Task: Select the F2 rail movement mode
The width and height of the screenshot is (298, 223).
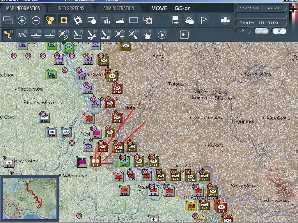Action: coord(22,34)
